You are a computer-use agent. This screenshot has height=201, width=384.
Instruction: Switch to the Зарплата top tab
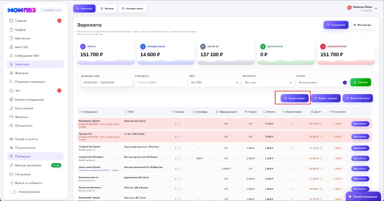84,9
